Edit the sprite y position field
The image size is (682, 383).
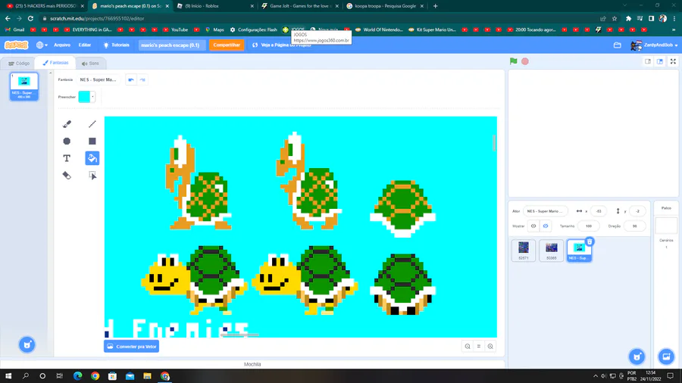click(x=637, y=211)
